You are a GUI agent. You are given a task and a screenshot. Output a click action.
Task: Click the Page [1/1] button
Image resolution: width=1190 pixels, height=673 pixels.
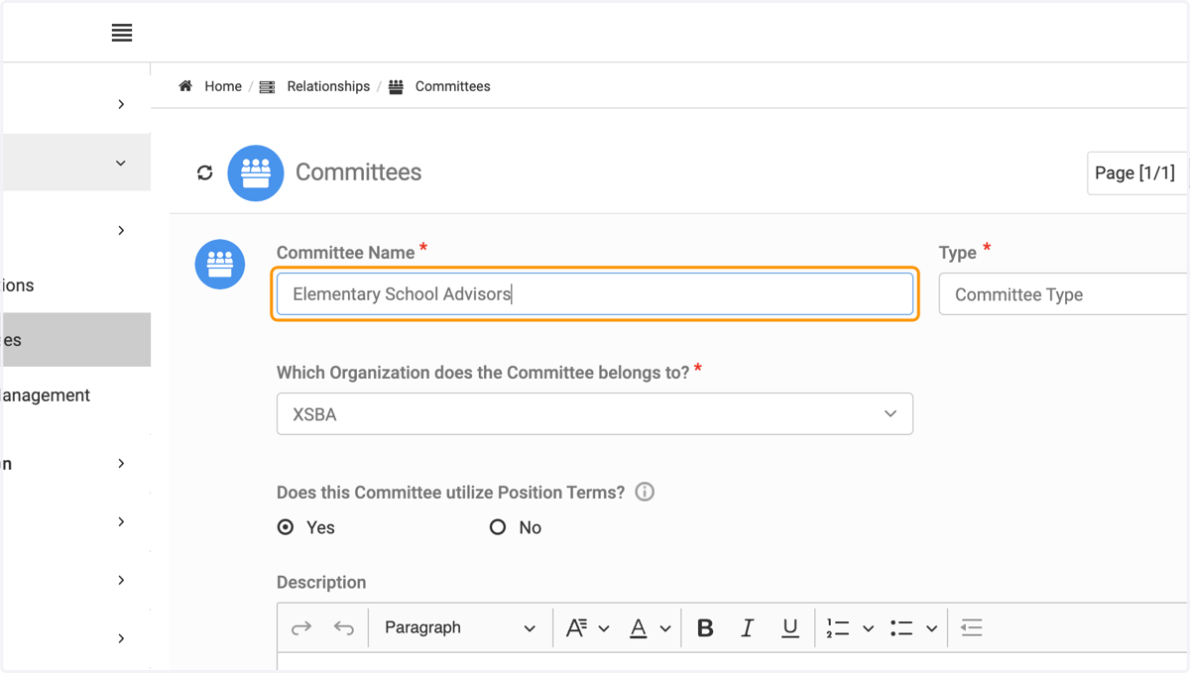tap(1136, 172)
